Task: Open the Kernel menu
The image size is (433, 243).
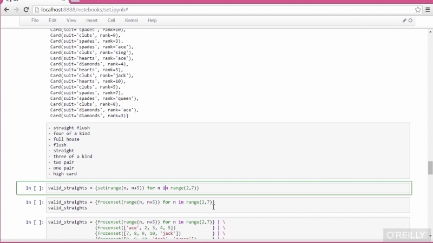Action: [131, 21]
